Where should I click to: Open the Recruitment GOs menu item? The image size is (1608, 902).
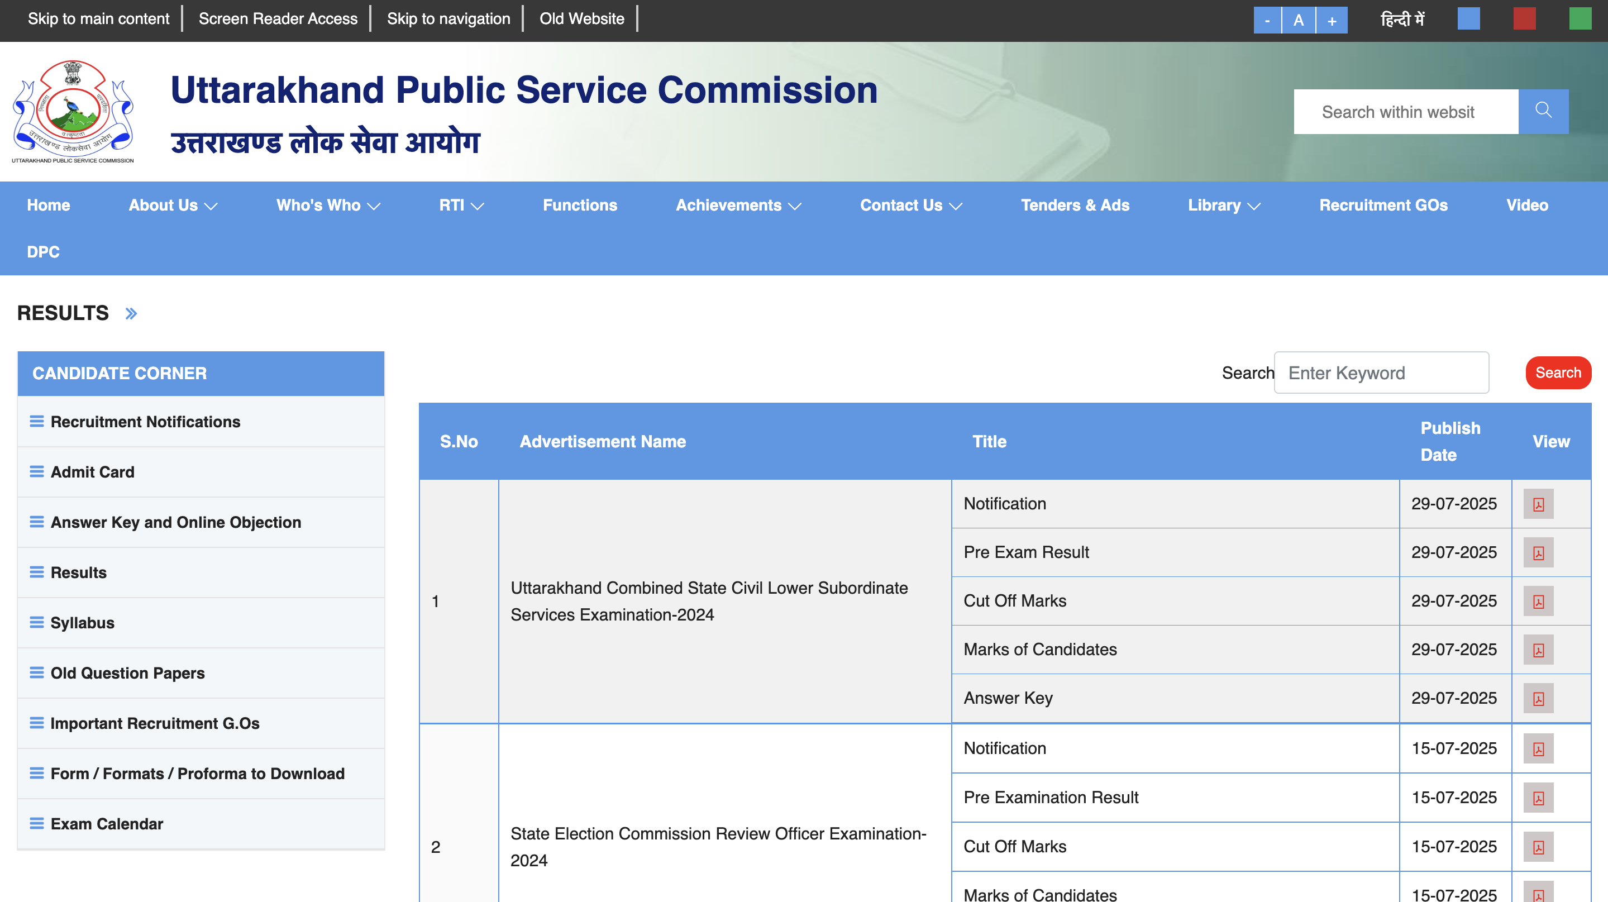point(1383,206)
